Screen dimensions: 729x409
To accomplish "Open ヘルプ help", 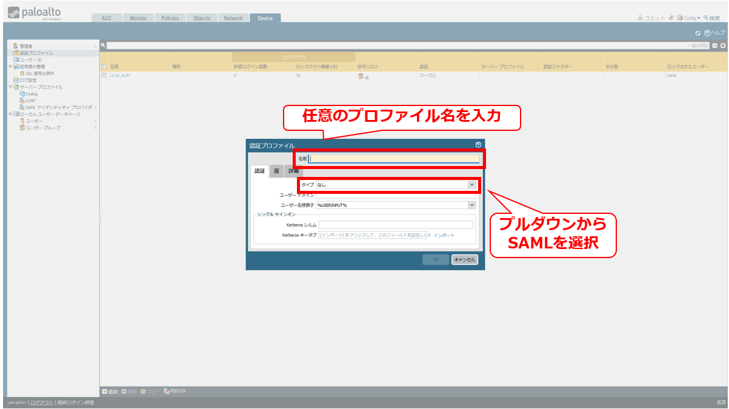I will pos(714,33).
